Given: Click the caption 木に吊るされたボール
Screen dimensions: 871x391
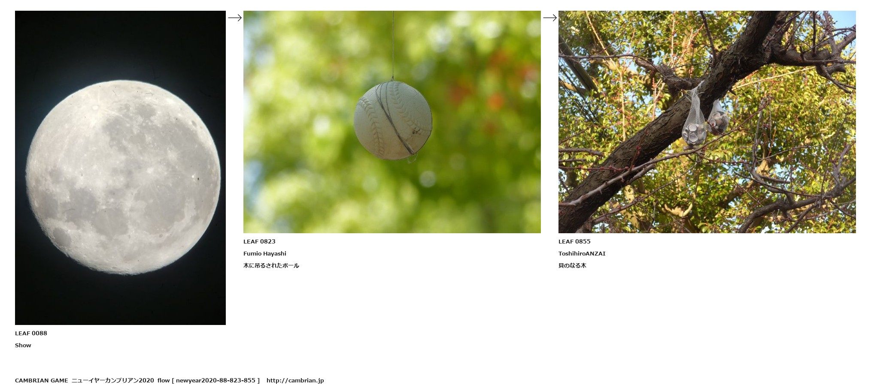Looking at the screenshot, I should [x=271, y=265].
